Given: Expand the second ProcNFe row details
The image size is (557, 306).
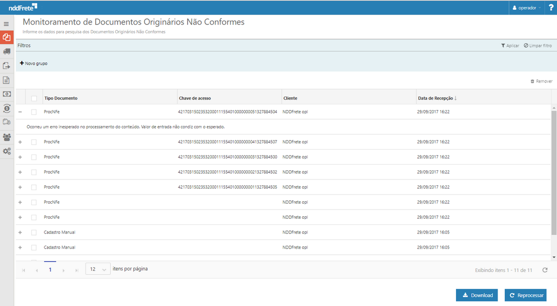Looking at the screenshot, I should 20,142.
